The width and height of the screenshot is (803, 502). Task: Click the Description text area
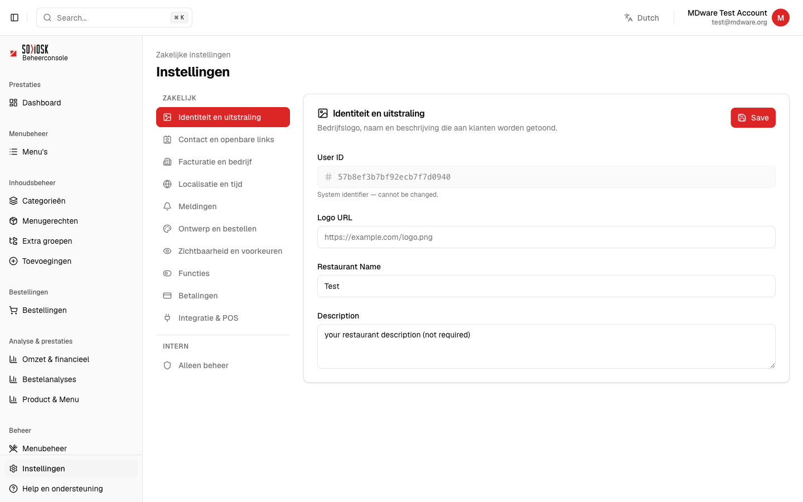[546, 346]
